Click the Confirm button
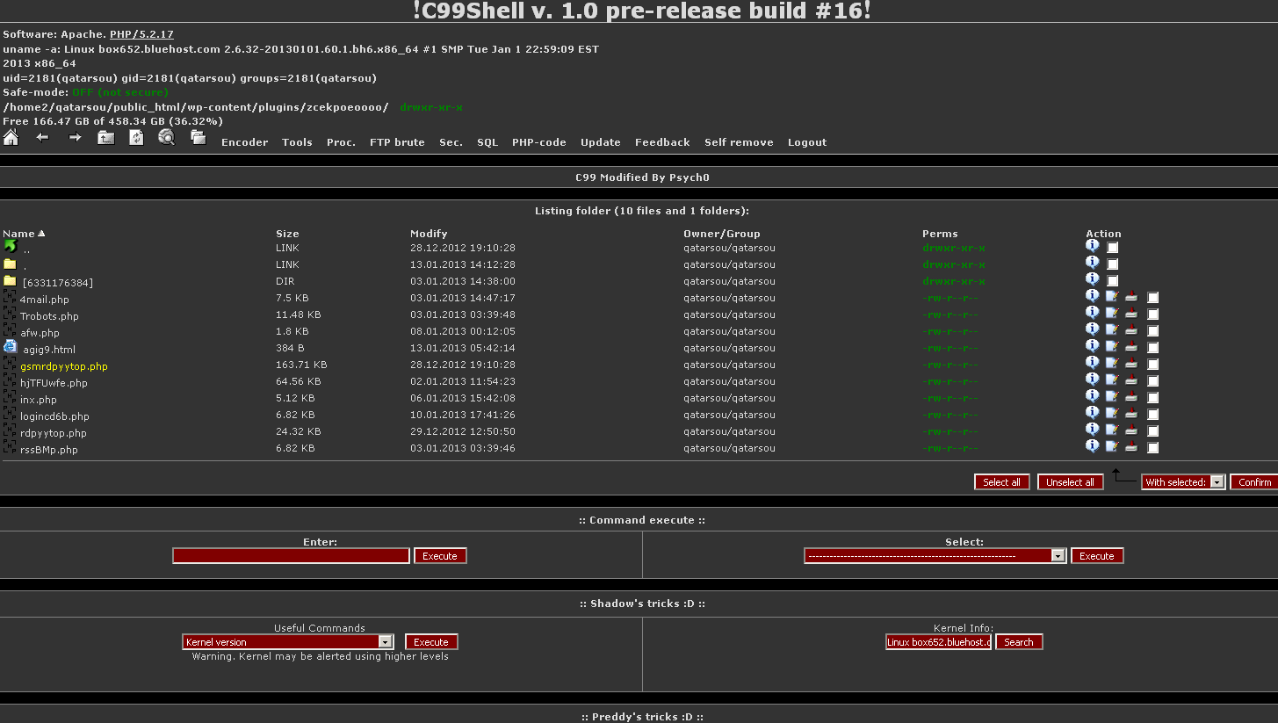The image size is (1278, 723). 1254,482
